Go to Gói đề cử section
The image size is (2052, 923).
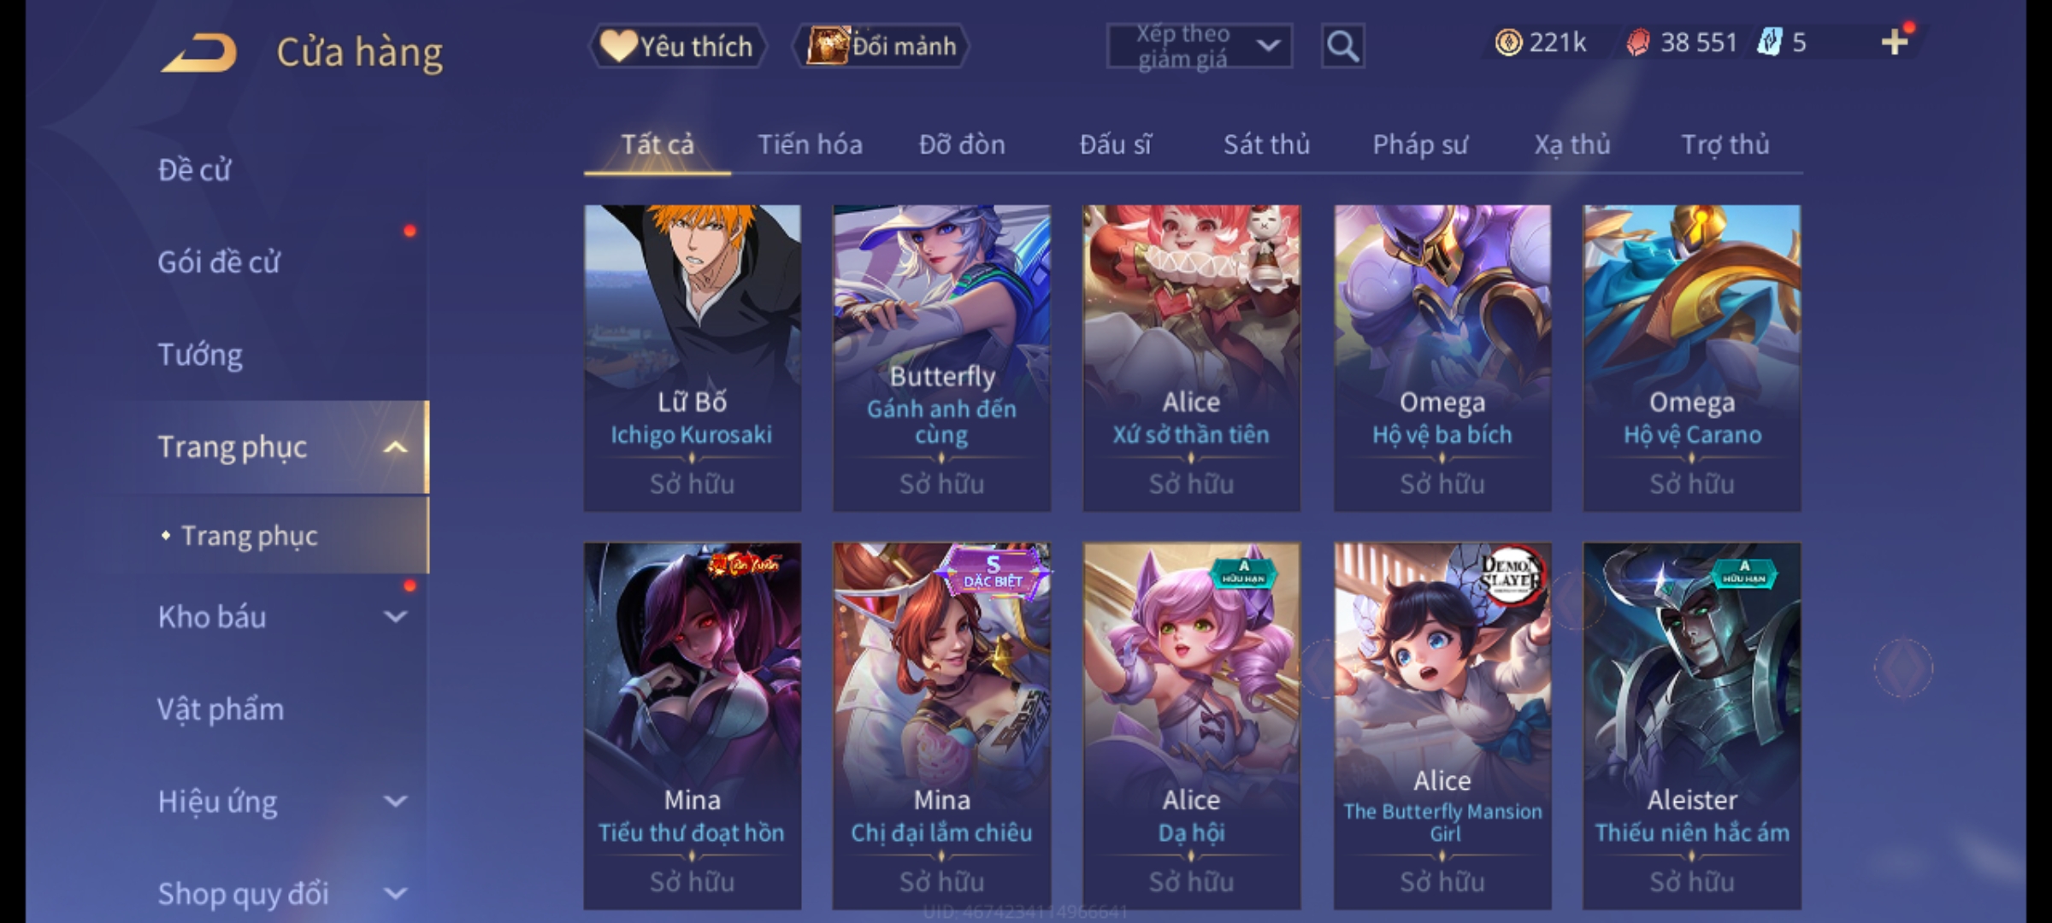pyautogui.click(x=219, y=262)
